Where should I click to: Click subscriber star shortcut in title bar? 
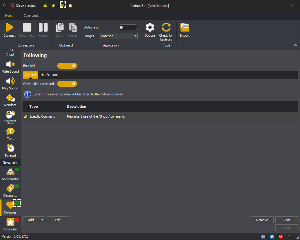click(70, 6)
